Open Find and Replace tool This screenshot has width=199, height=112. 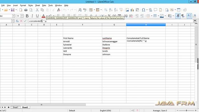(x=80, y=10)
